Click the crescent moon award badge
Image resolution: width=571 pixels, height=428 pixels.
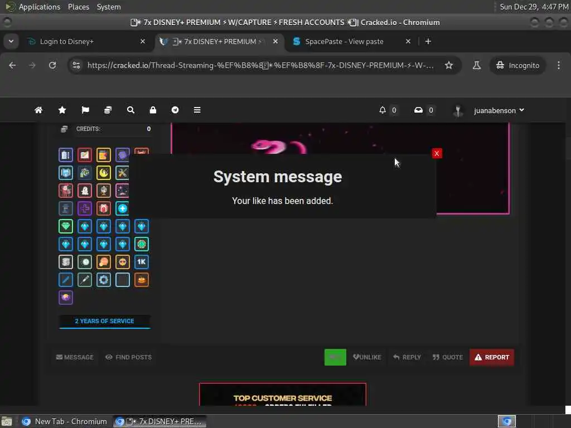[x=103, y=173]
